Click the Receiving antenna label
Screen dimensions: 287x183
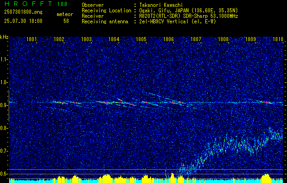coord(105,22)
